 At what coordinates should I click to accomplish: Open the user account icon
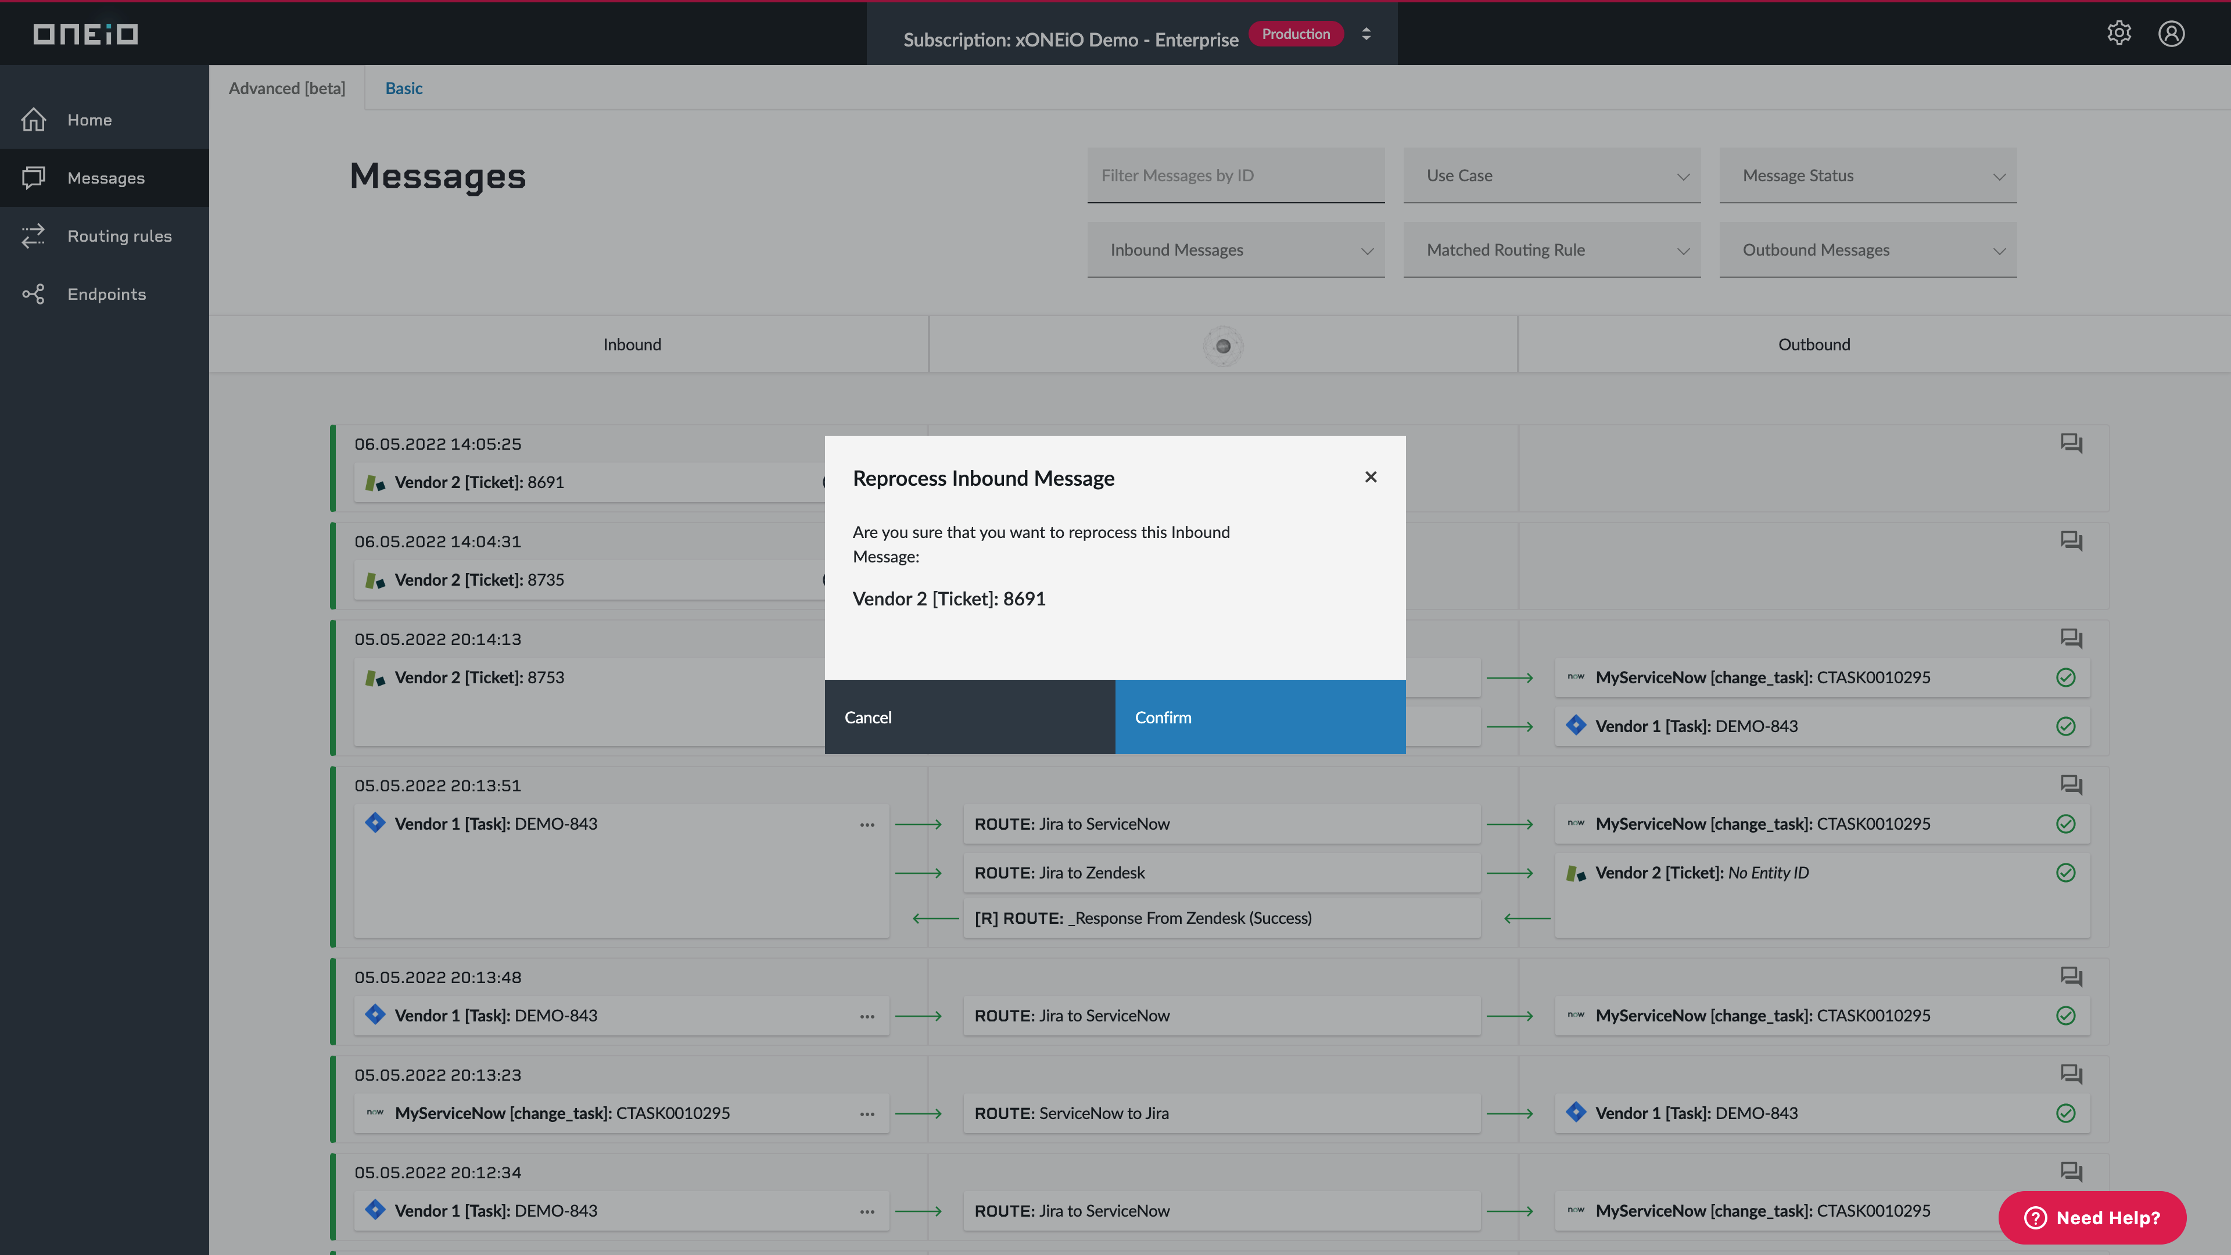(2171, 33)
